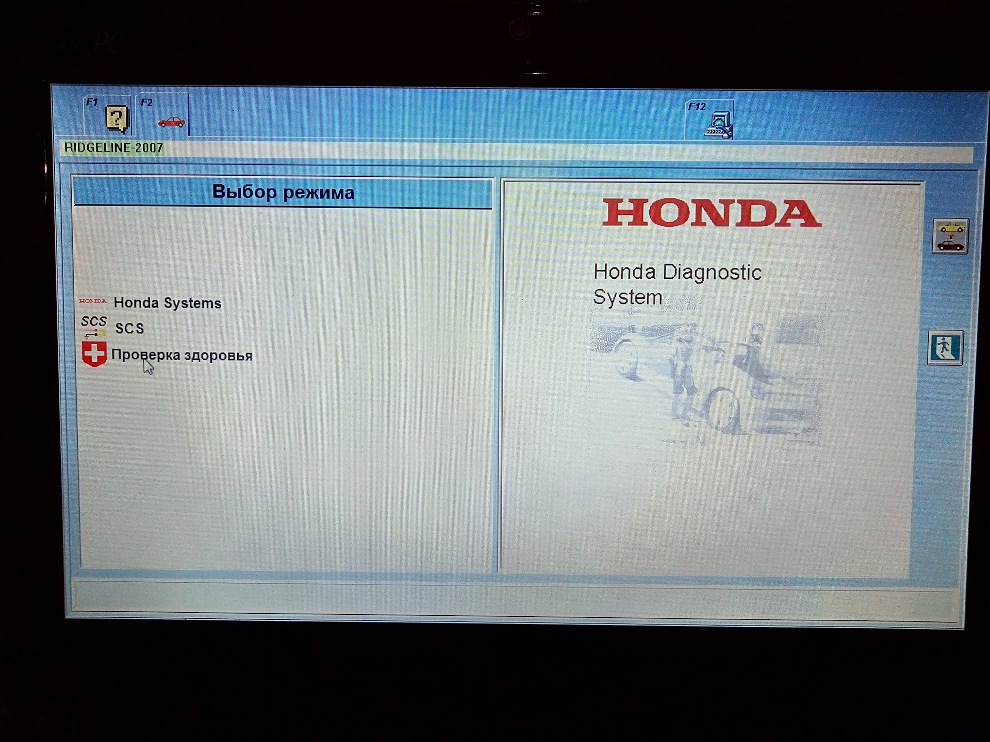Click the small Honda logo icon
The height and width of the screenshot is (742, 990).
click(93, 300)
